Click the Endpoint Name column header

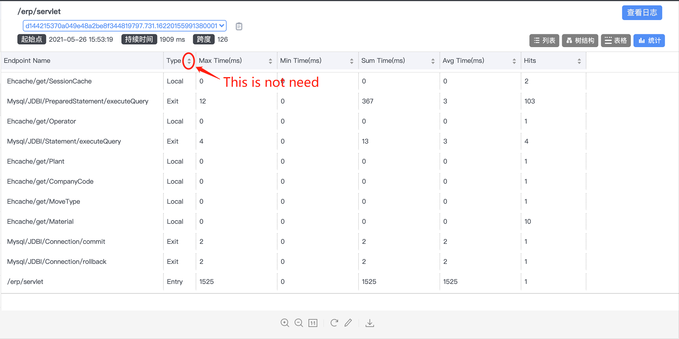click(27, 61)
